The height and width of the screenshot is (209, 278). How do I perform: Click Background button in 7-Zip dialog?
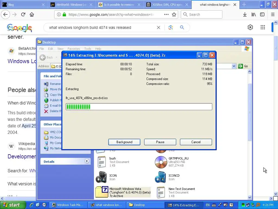coord(124,142)
